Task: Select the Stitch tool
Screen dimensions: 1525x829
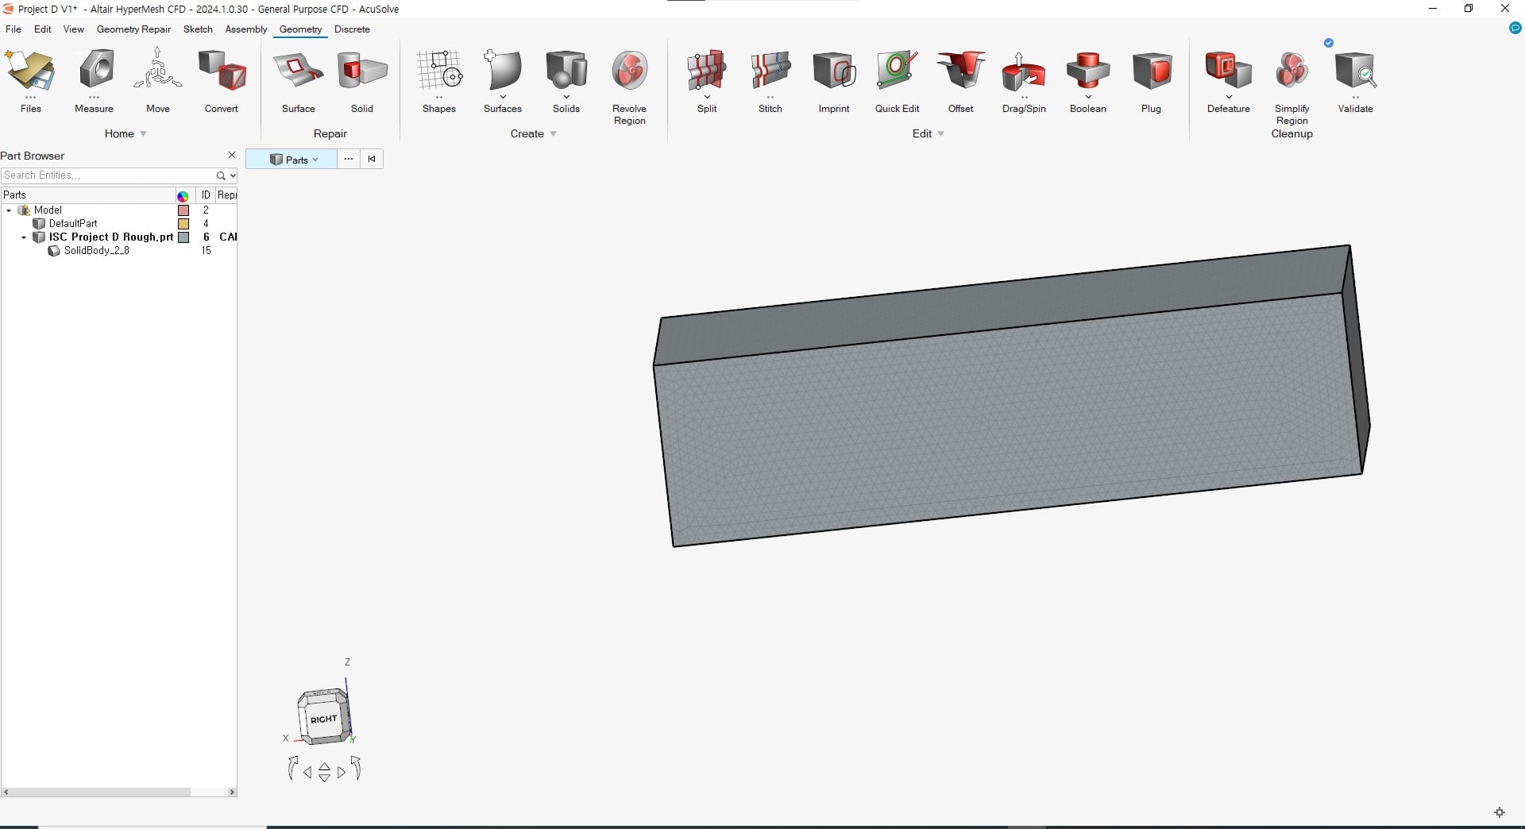Action: pyautogui.click(x=770, y=79)
